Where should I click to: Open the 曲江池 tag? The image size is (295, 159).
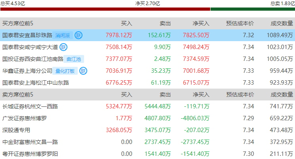(x=74, y=59)
